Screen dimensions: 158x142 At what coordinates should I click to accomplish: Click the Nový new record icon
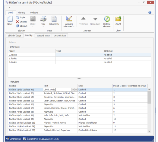pos(10,19)
